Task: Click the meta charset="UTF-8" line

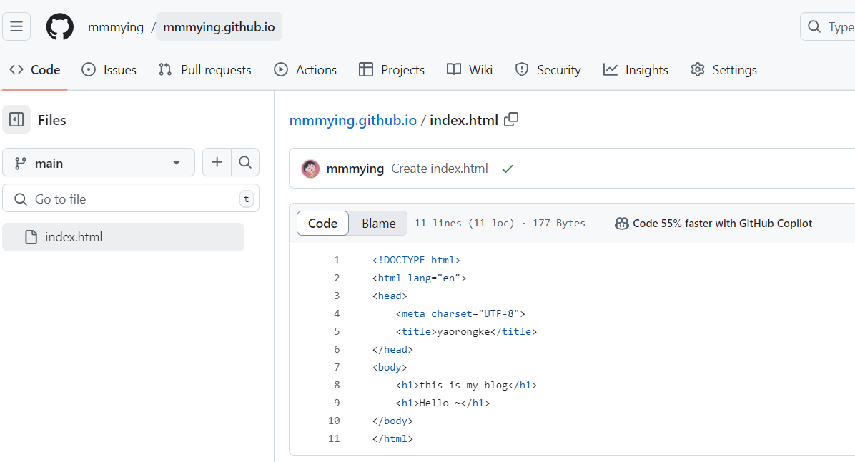Action: click(460, 313)
